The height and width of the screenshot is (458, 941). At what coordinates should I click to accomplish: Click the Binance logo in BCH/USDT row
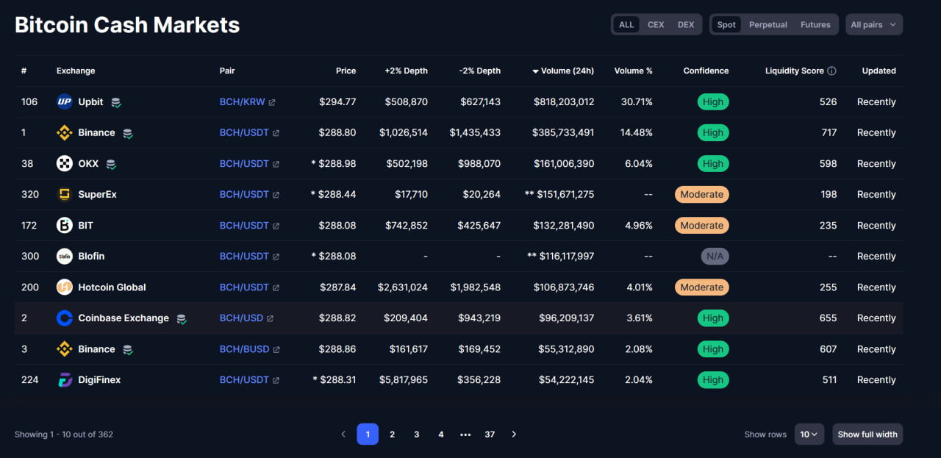tap(65, 133)
